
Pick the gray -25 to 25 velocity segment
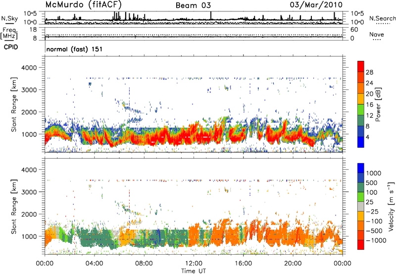tap(361, 207)
